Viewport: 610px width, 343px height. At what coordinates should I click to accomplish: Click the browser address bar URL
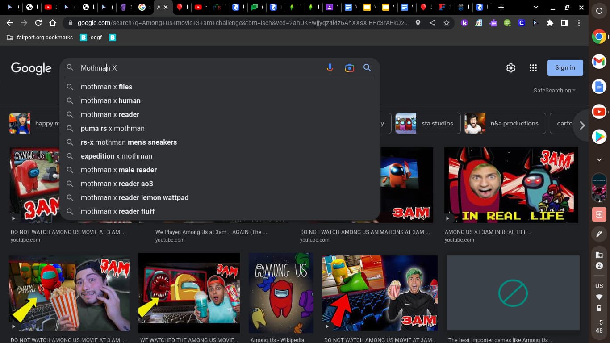pyautogui.click(x=242, y=23)
